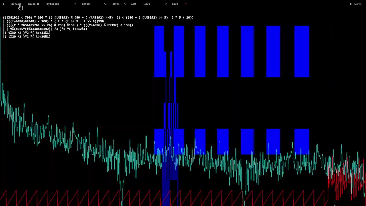Viewport: 366px width, 206px height.
Task: Click the save button
Action: (x=175, y=4)
